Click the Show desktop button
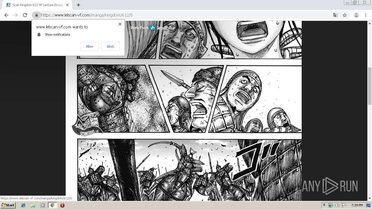The image size is (372, 209). 369,205
